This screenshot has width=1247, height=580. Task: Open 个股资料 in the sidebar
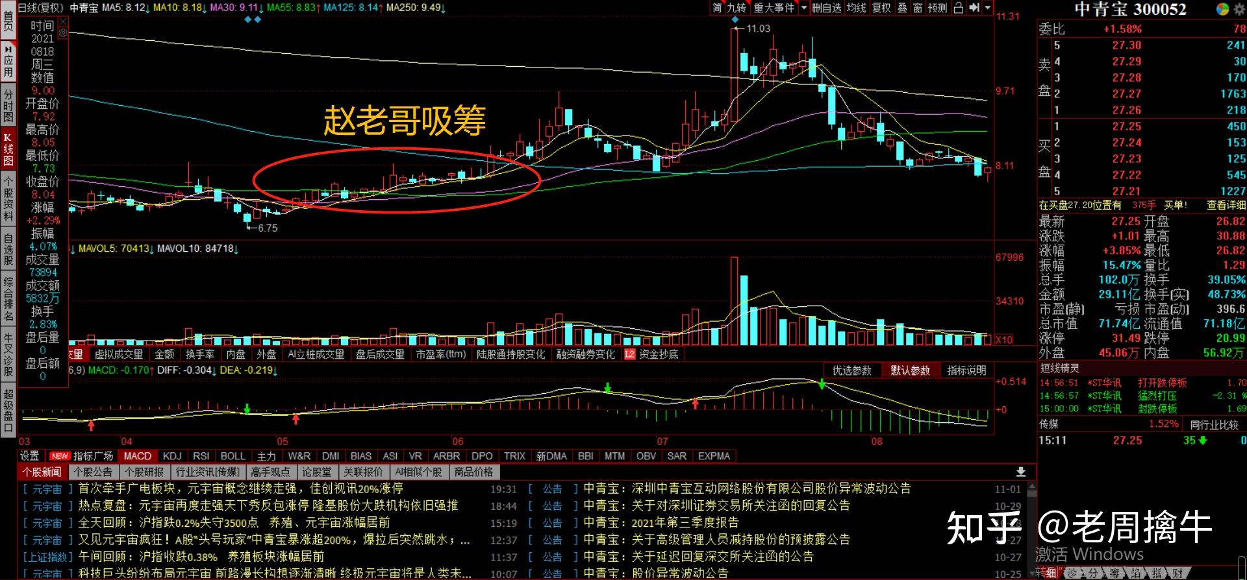click(x=8, y=200)
